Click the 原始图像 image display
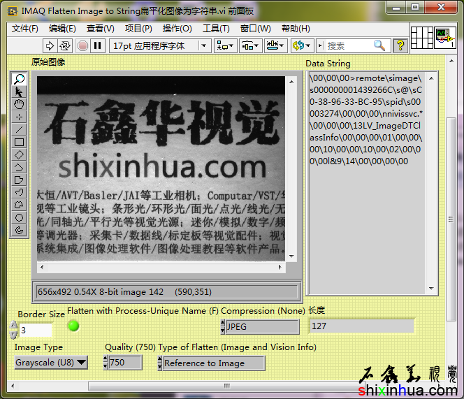This screenshot has height=399, width=464. [161, 168]
